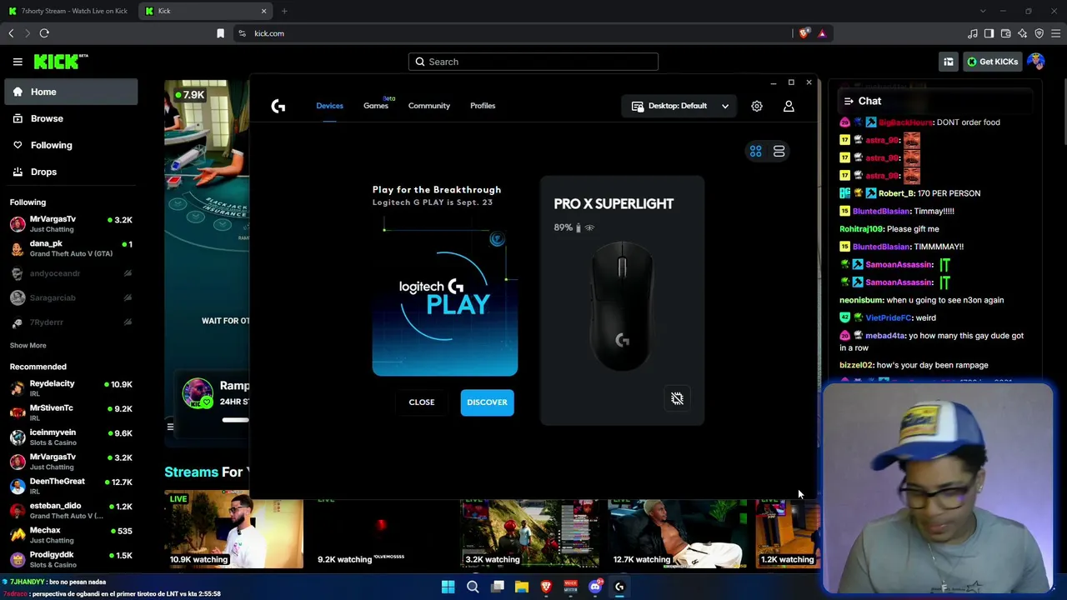
Task: Expand the Brave tab search chevron
Action: (983, 11)
